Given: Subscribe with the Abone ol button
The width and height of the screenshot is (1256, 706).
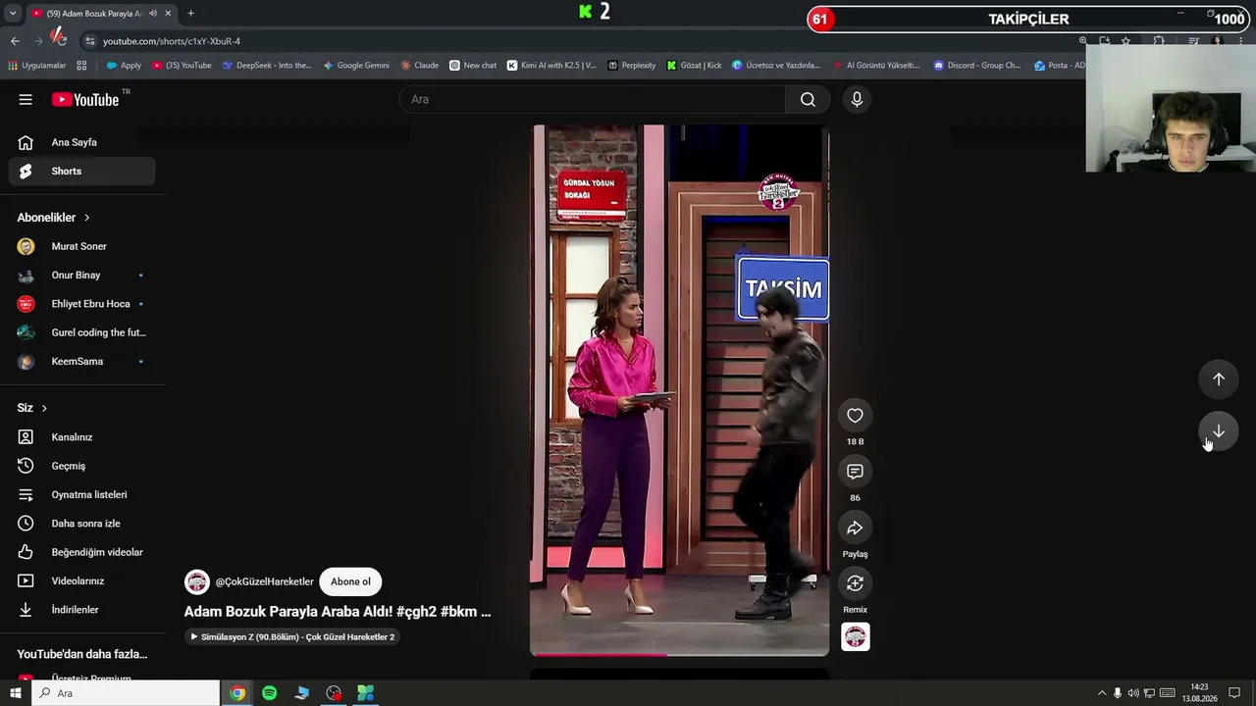Looking at the screenshot, I should tap(350, 581).
